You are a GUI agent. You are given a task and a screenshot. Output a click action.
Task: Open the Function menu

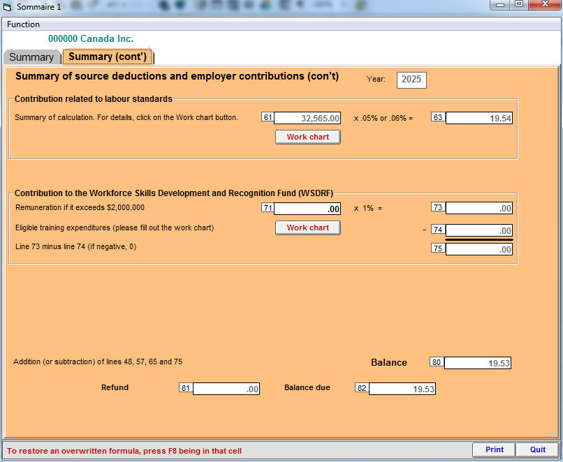23,24
